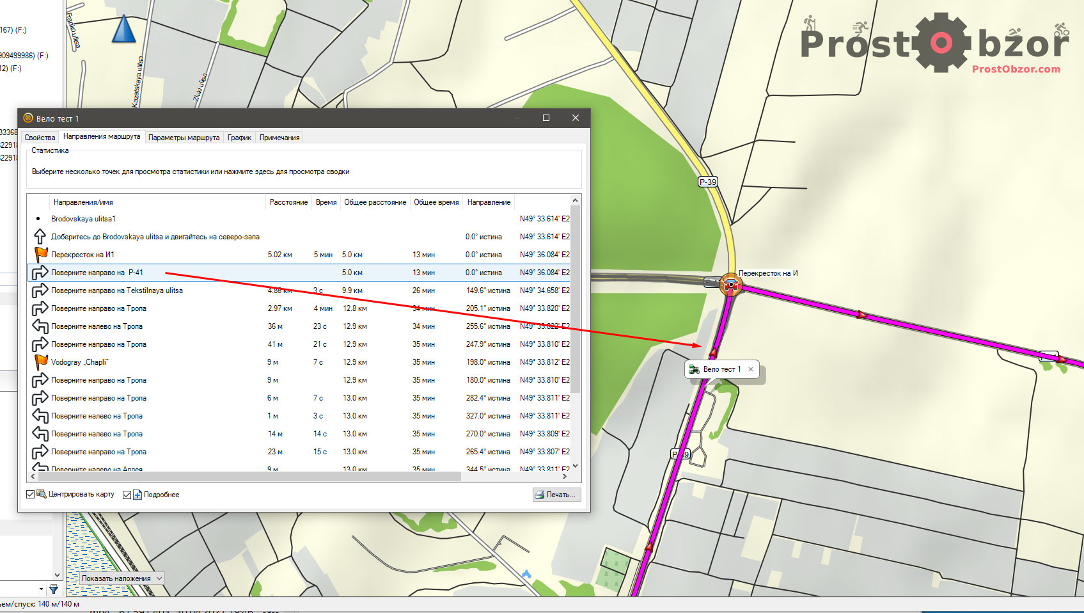Image resolution: width=1084 pixels, height=613 pixels.
Task: Click right-turn arrow icon for Tekstilnaya ulitsa
Action: click(x=40, y=291)
